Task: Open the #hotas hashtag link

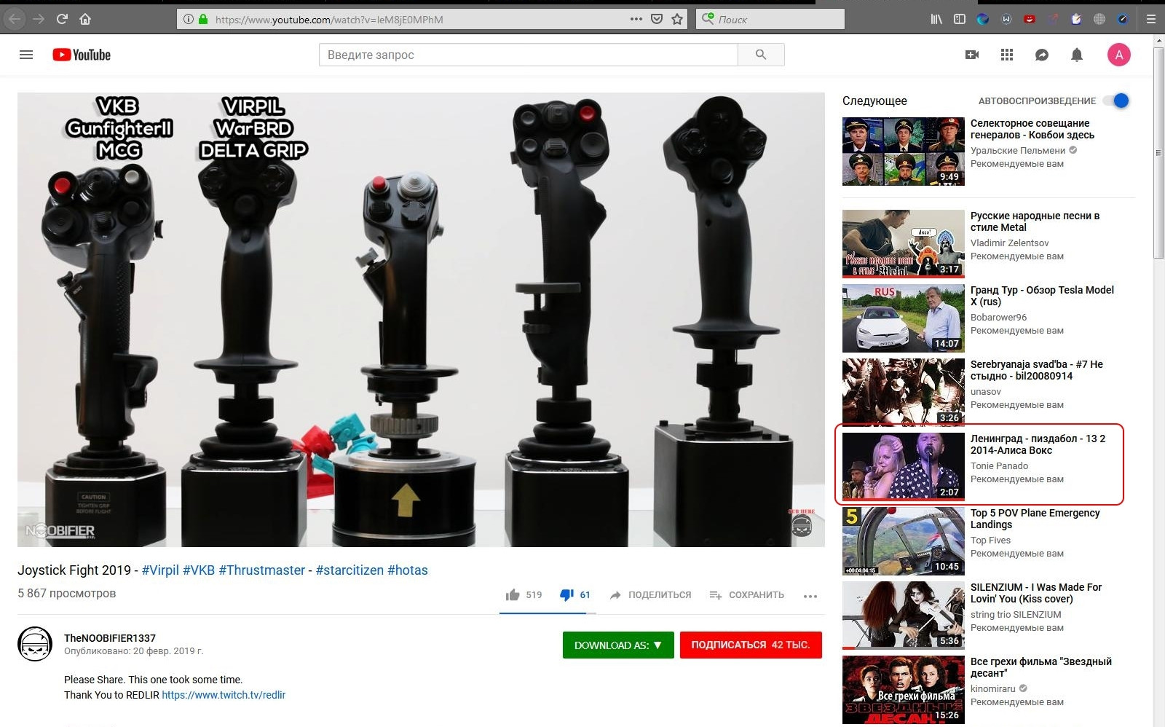Action: [408, 570]
